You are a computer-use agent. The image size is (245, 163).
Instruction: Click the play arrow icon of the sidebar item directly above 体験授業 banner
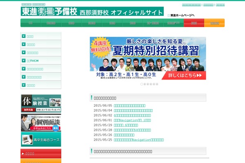pyautogui.click(x=24, y=85)
